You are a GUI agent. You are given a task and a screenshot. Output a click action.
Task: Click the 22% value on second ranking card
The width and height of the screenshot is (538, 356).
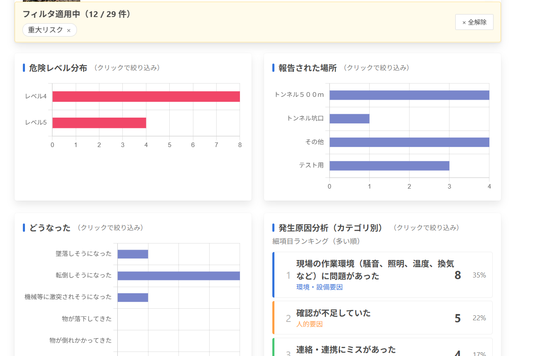click(x=479, y=318)
